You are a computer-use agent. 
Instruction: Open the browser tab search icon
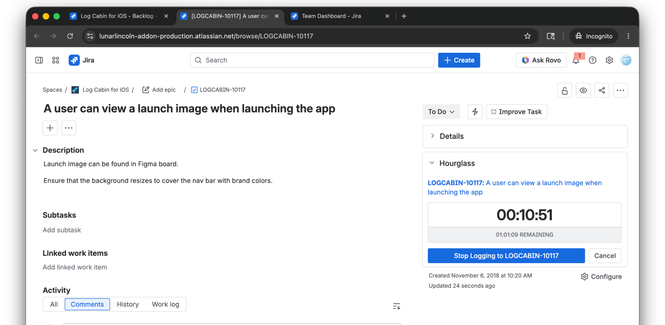click(x=551, y=36)
